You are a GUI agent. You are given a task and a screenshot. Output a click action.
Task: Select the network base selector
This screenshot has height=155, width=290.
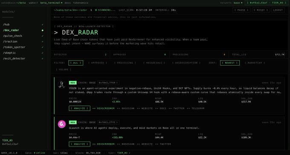[x=231, y=3]
